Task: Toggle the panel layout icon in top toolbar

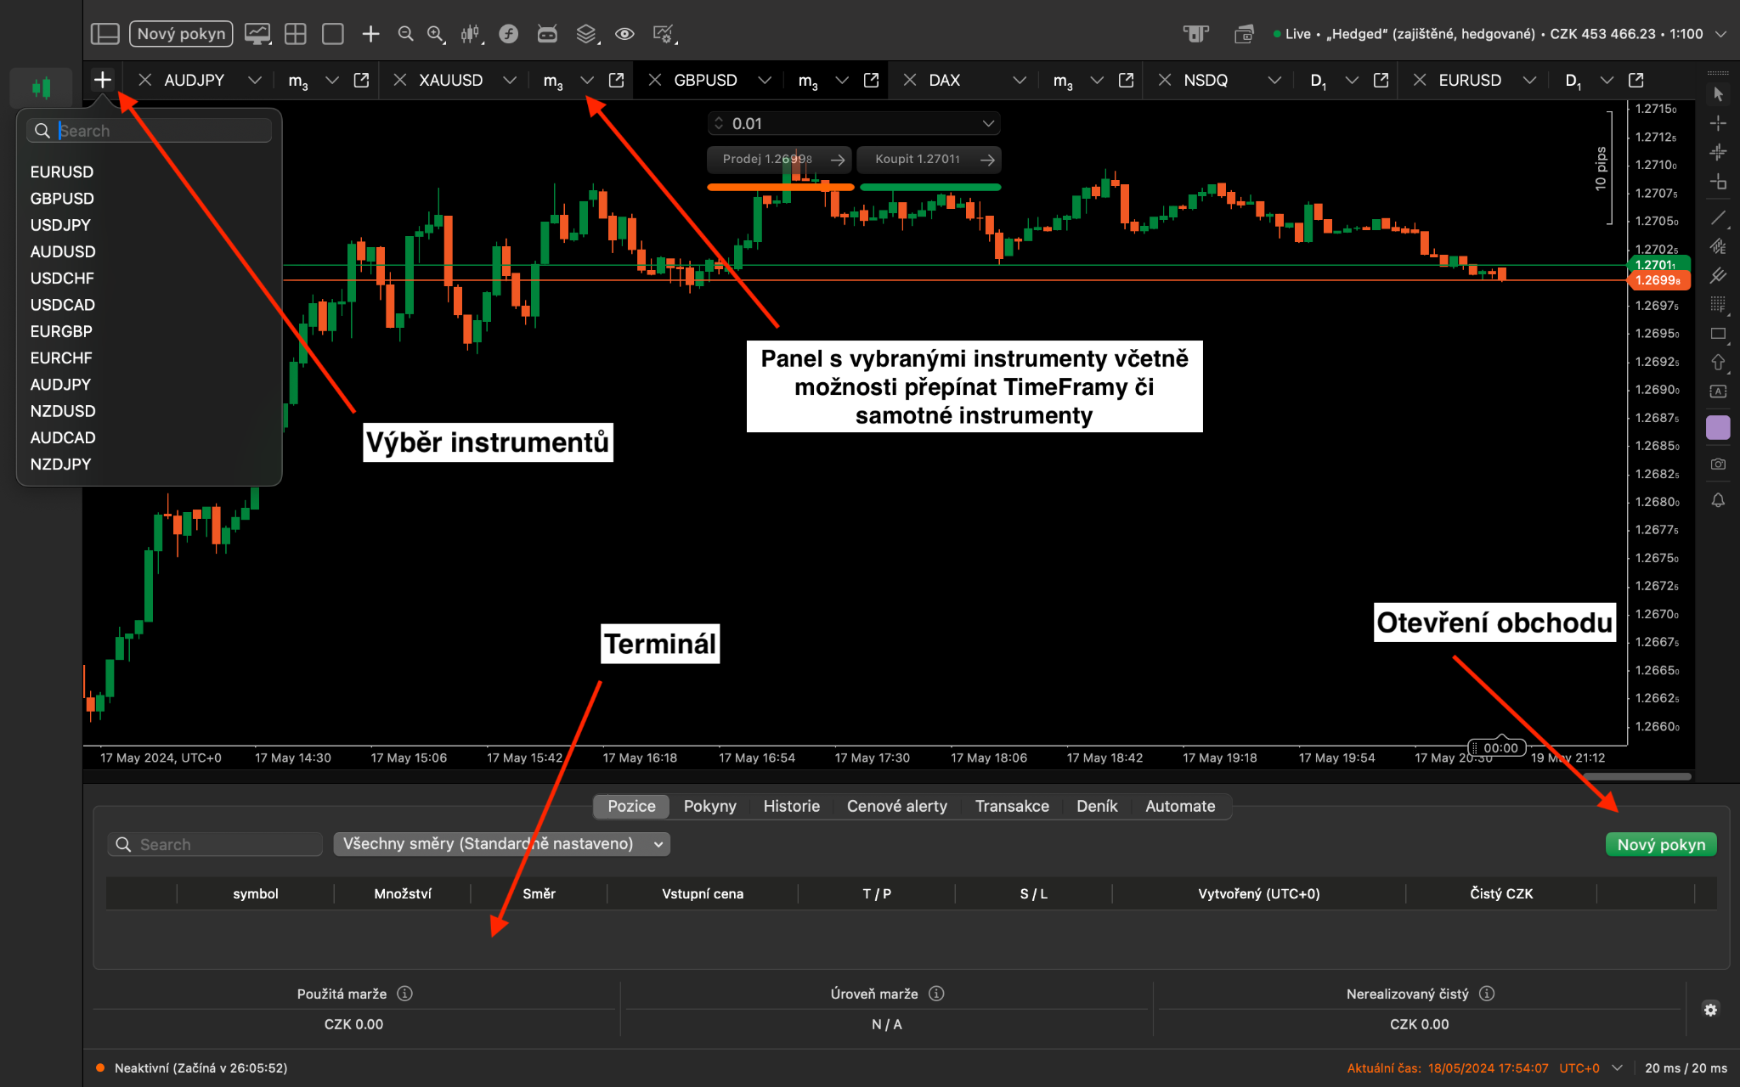Action: point(105,34)
